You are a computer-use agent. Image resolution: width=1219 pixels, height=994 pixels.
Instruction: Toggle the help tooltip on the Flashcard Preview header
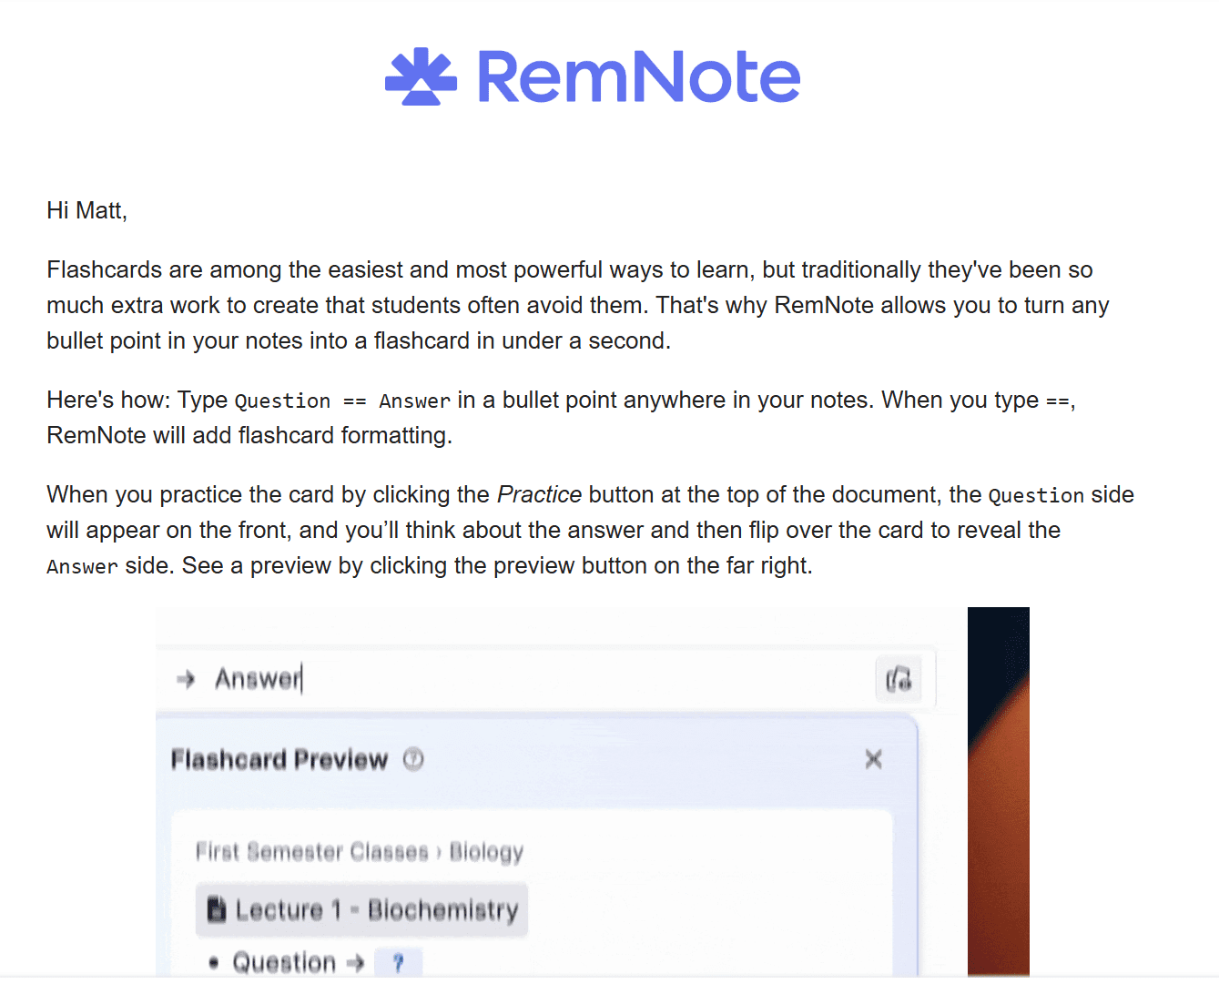coord(413,758)
